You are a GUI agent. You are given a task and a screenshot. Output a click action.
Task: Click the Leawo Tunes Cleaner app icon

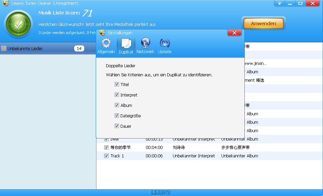[x=6, y=3]
